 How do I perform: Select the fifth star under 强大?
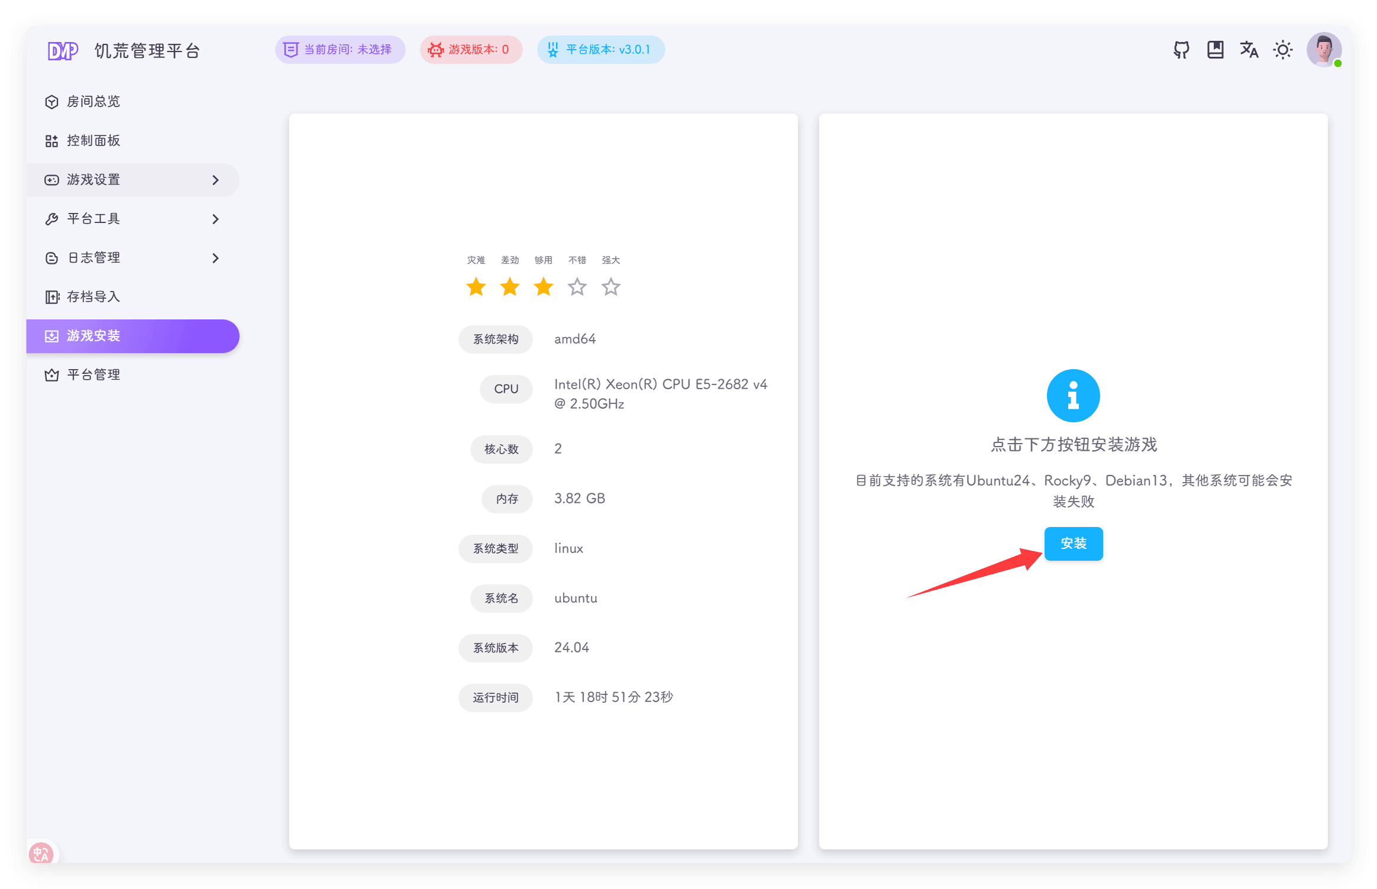(610, 287)
